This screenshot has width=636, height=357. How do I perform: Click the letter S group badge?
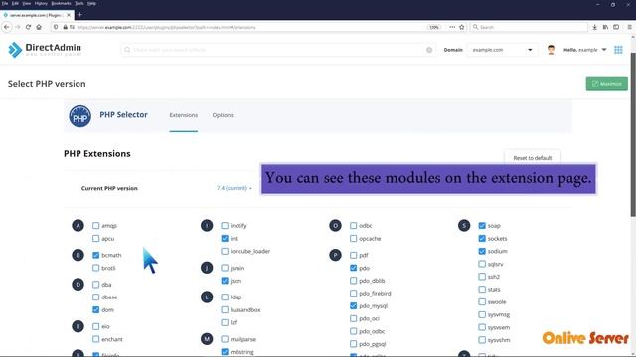pyautogui.click(x=464, y=225)
